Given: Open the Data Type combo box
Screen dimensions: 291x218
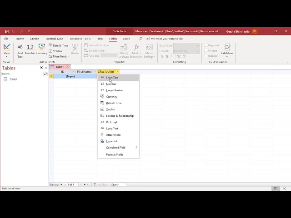Looking at the screenshot, I should (x=186, y=45).
